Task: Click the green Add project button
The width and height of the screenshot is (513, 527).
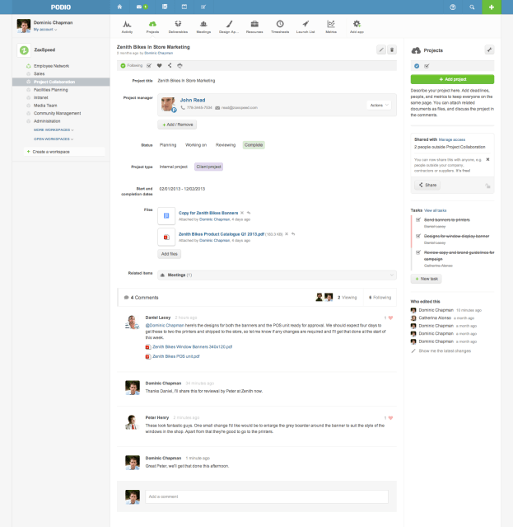Action: tap(452, 79)
